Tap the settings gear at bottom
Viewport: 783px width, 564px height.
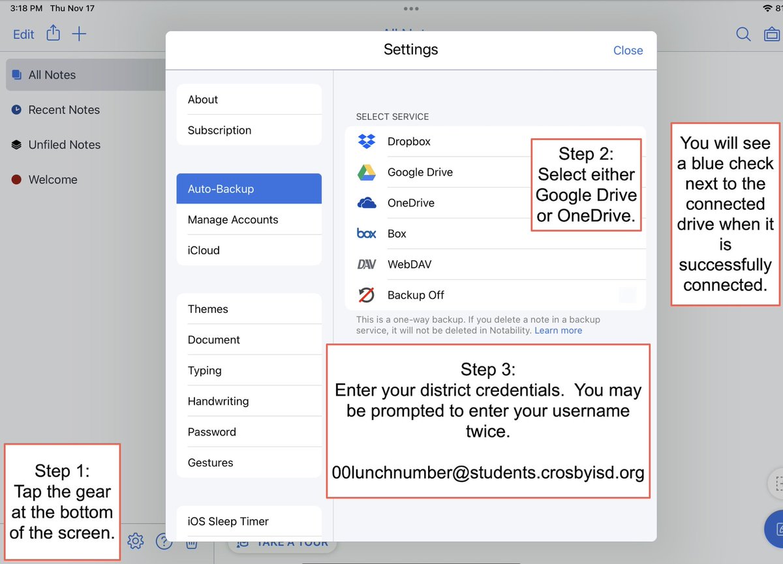[136, 541]
